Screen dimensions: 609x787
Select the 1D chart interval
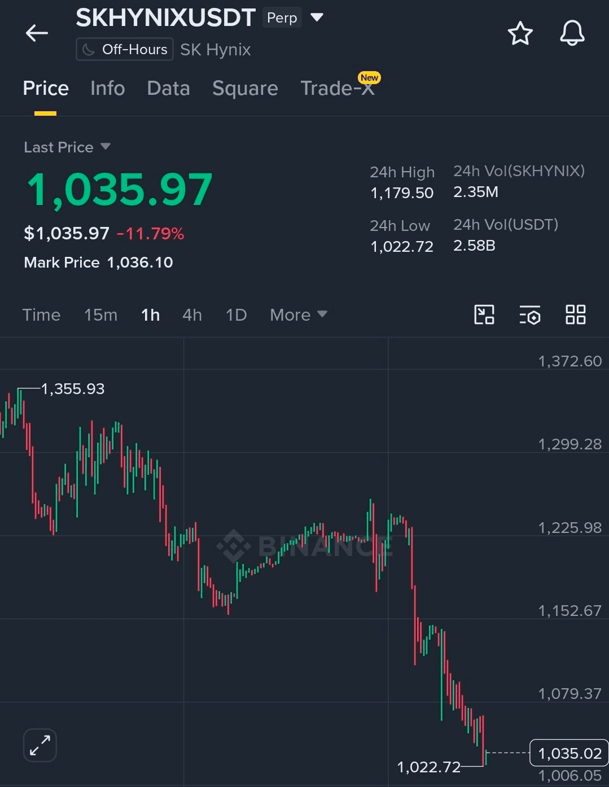236,315
